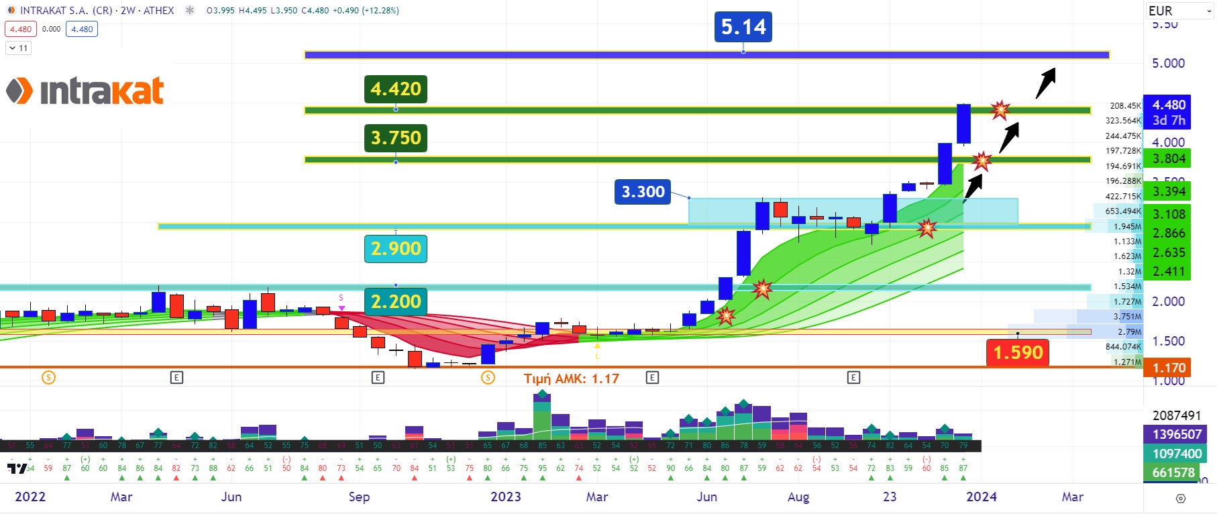The height and width of the screenshot is (514, 1217).
Task: Select the green 3.750 level label
Action: pyautogui.click(x=396, y=138)
